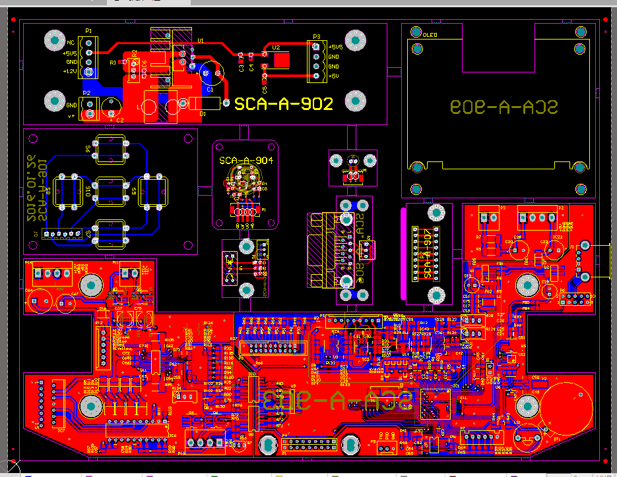Click the P3 output connector footprint

tap(316, 61)
